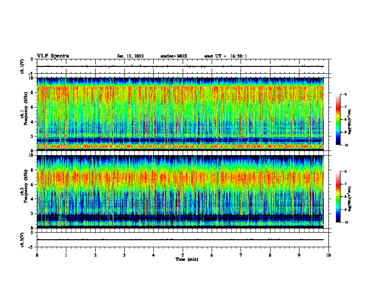Click the 2 kHz tick on ch.2 frequency axis
The width and height of the screenshot is (370, 286).
coord(33,214)
